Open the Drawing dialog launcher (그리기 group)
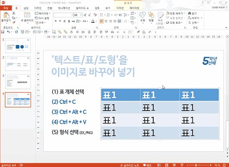Image resolution: width=229 pixels, height=167 pixels. (185, 27)
